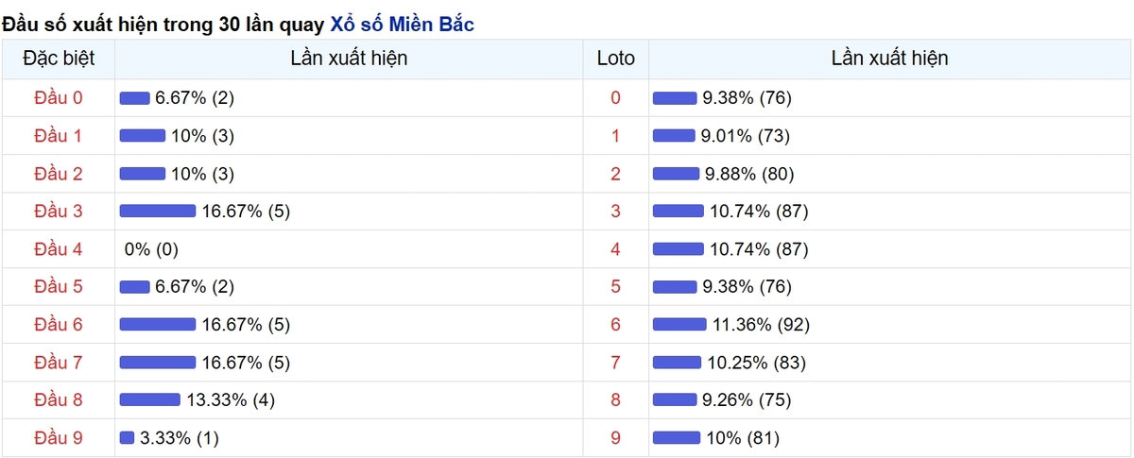Click the Loto 0 bar at 9.38% (76)
The image size is (1134, 458).
click(x=675, y=98)
